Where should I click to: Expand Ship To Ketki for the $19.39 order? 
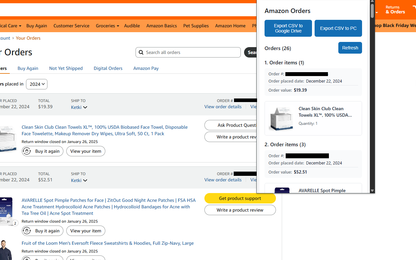click(x=79, y=107)
